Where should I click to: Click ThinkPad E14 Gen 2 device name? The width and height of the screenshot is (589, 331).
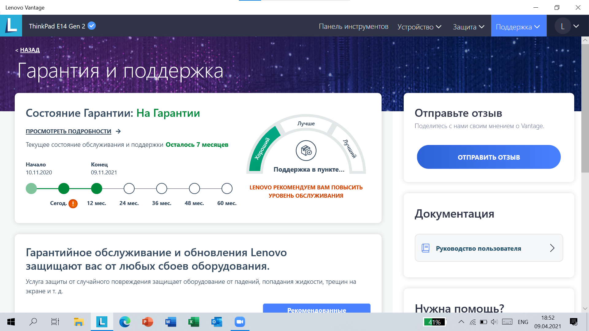coord(57,26)
